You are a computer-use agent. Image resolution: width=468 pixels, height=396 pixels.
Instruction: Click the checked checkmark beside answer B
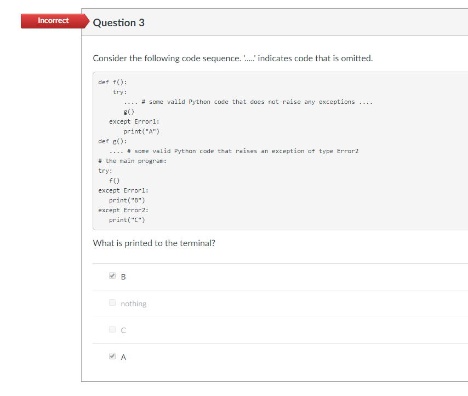pyautogui.click(x=112, y=276)
